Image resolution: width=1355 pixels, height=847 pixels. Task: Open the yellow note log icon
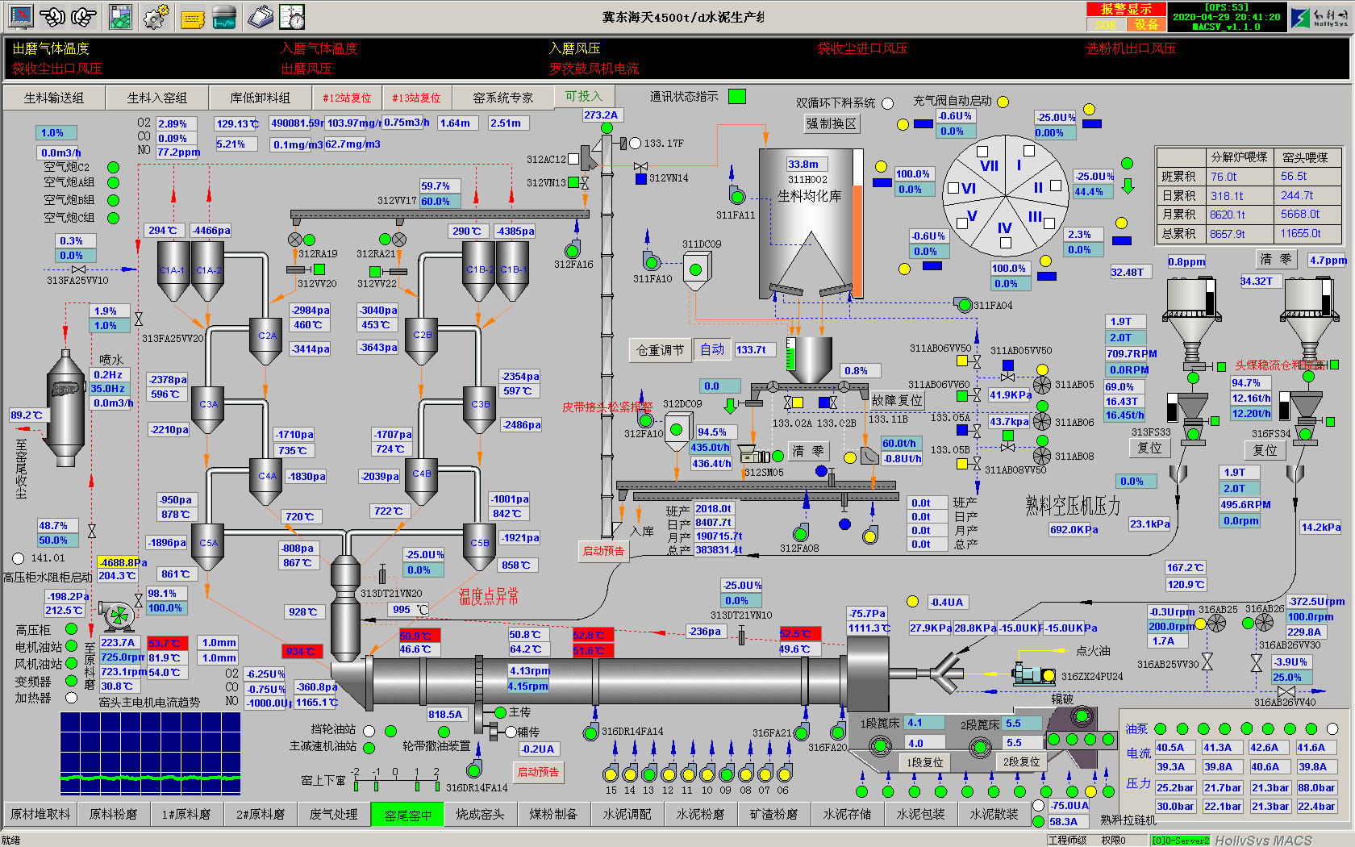(x=192, y=18)
